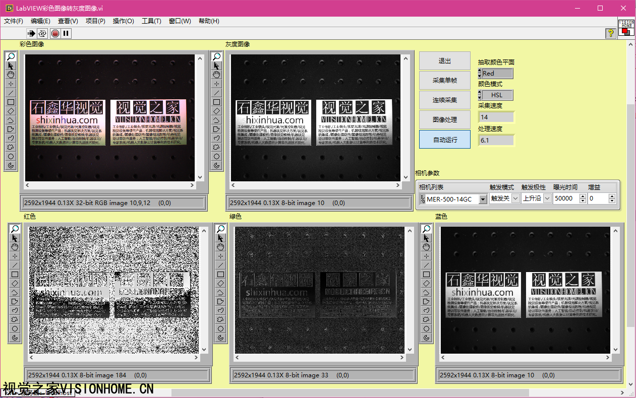Click the 连续采集 continuous capture button
Viewport: 636px width, 398px height.
pos(445,100)
